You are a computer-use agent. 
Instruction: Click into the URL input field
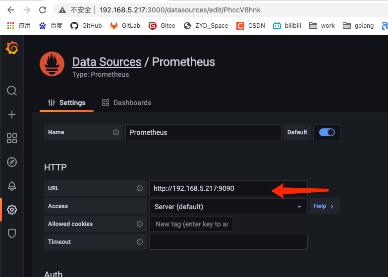coord(228,188)
